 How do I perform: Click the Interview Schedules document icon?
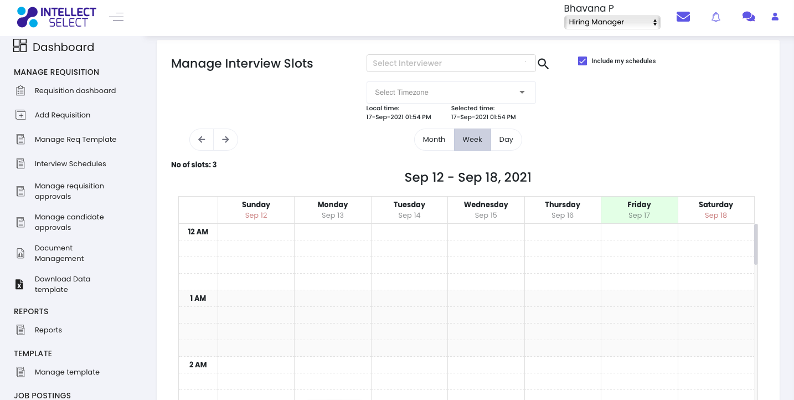[x=20, y=164]
